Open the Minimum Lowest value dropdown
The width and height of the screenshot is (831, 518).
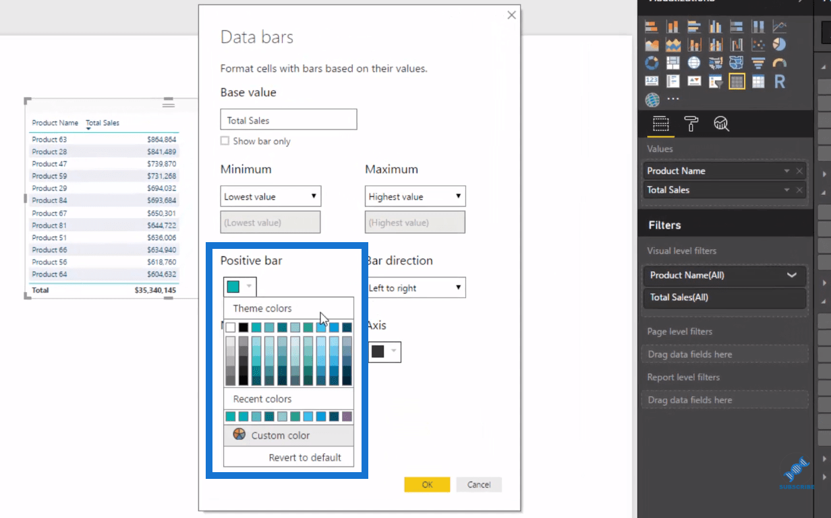pyautogui.click(x=270, y=196)
